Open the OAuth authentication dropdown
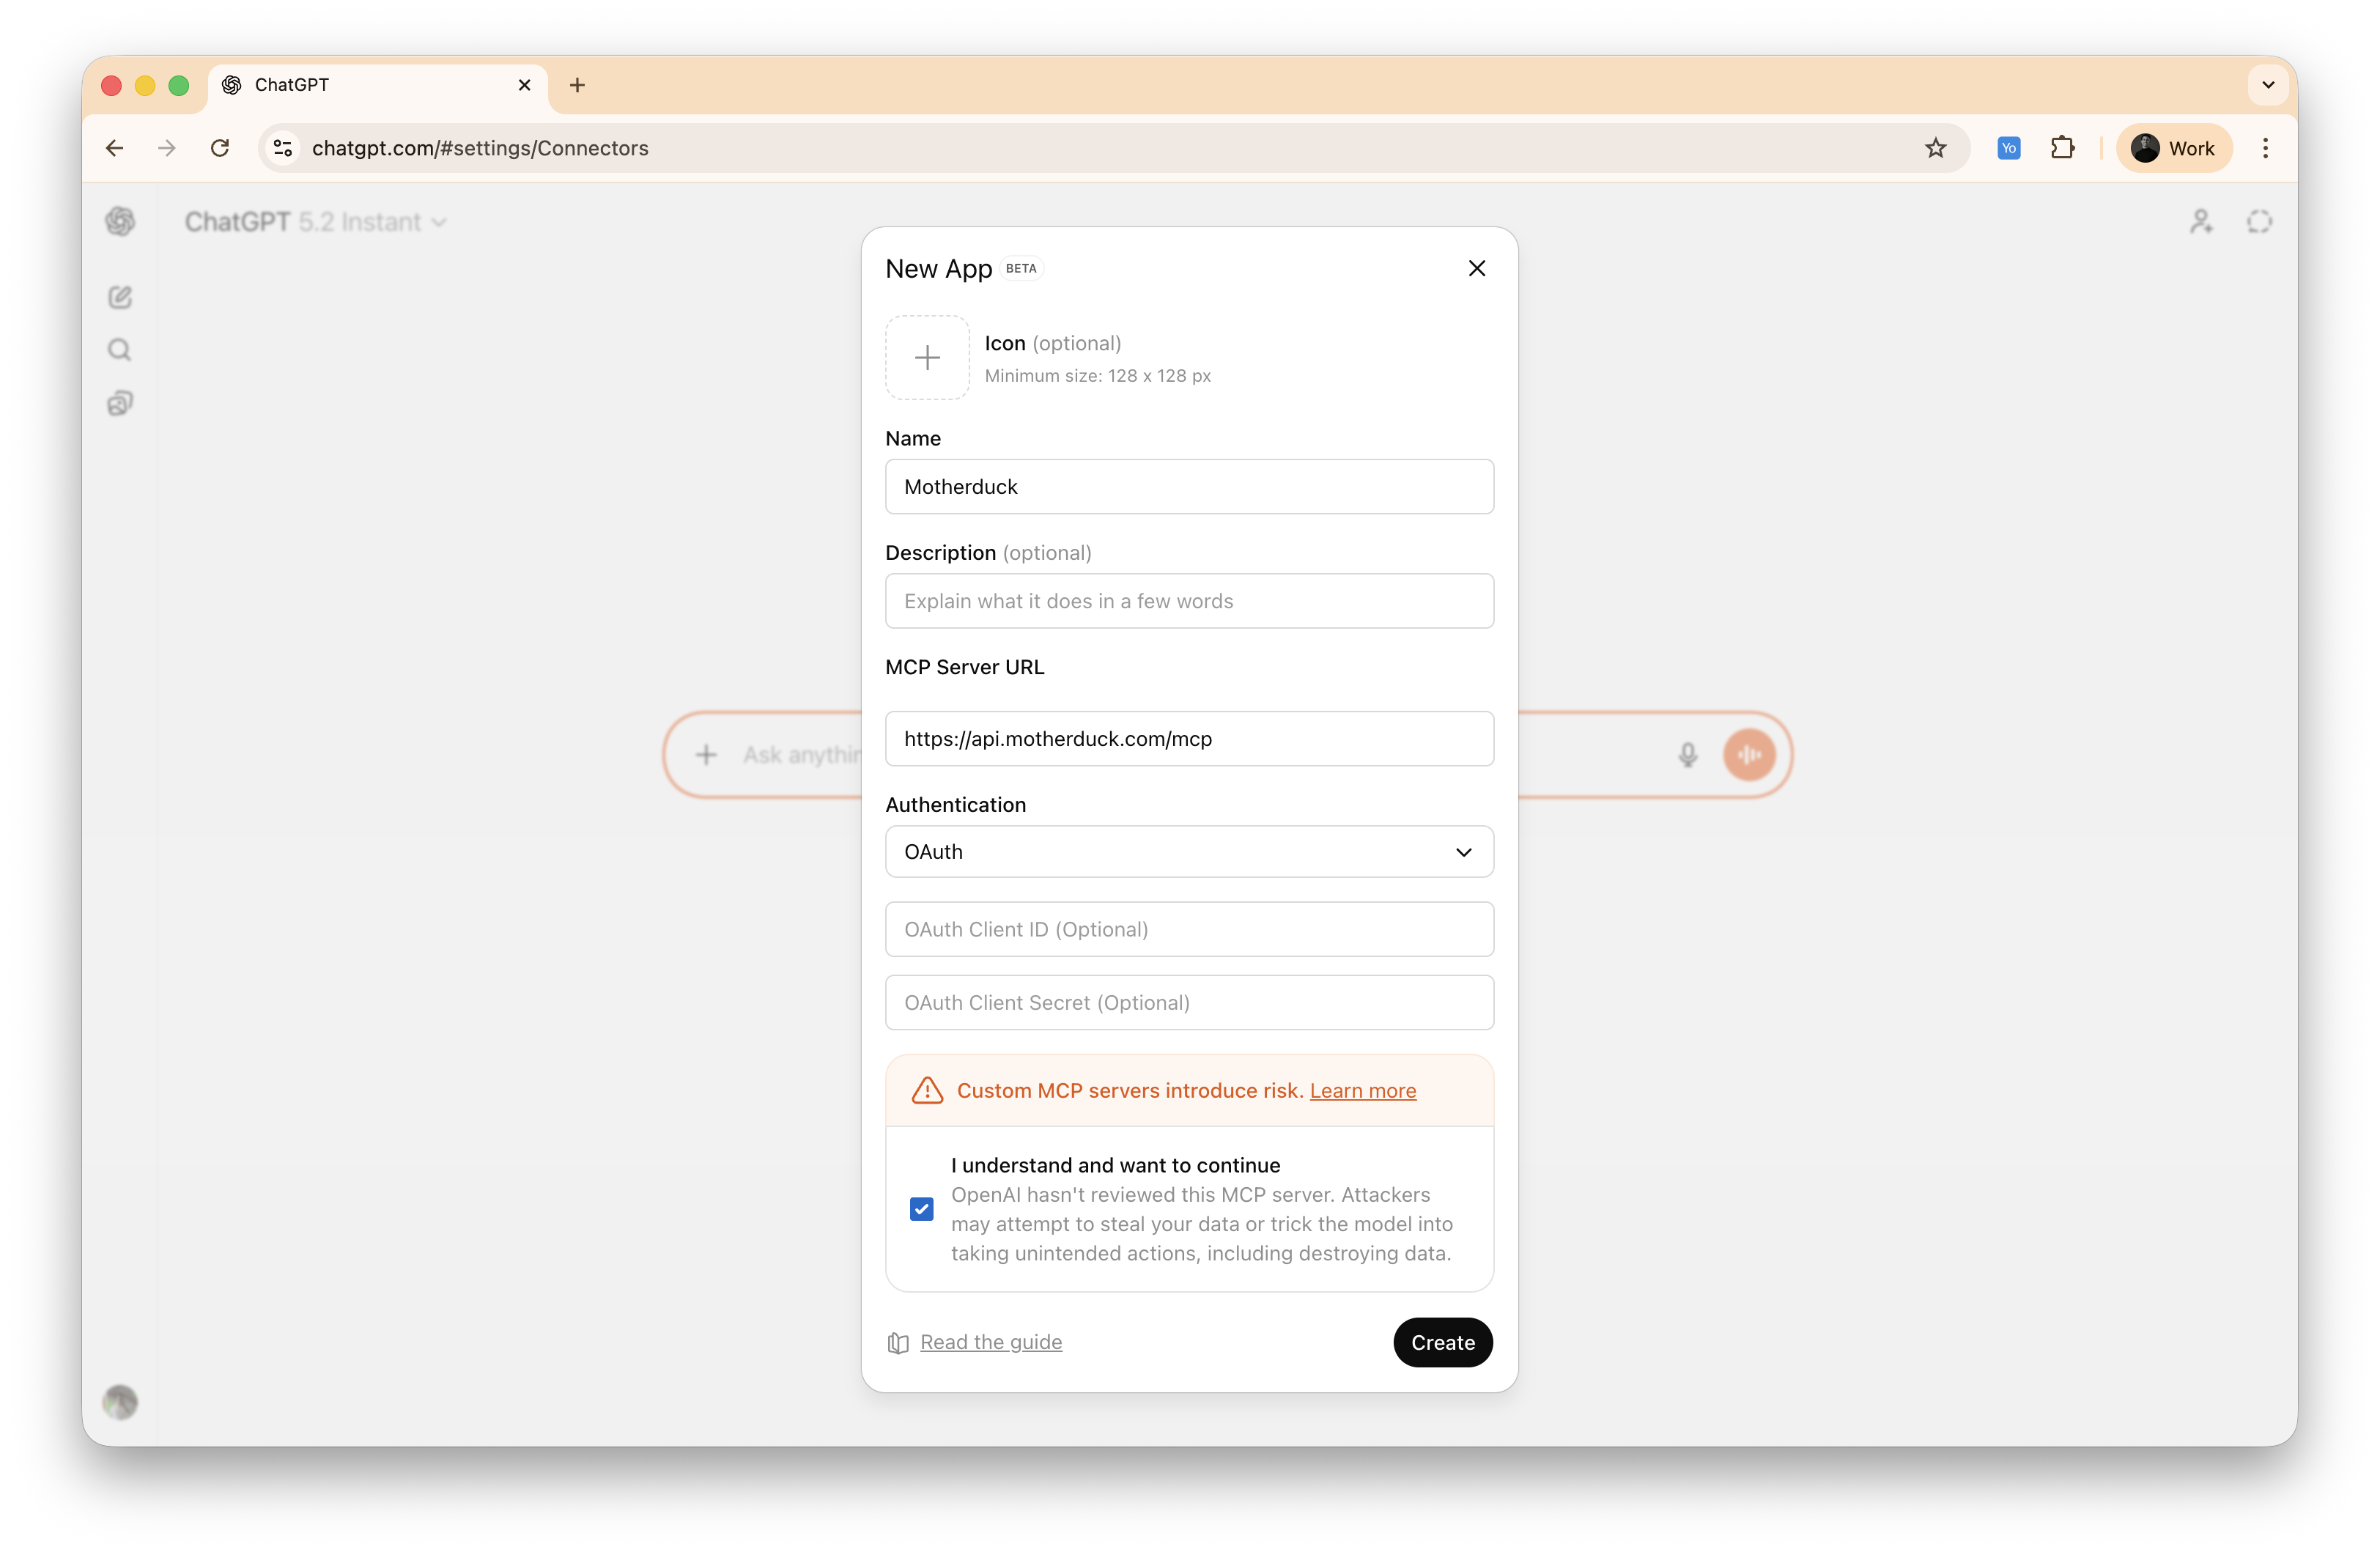Viewport: 2380px width, 1555px height. pos(1188,852)
